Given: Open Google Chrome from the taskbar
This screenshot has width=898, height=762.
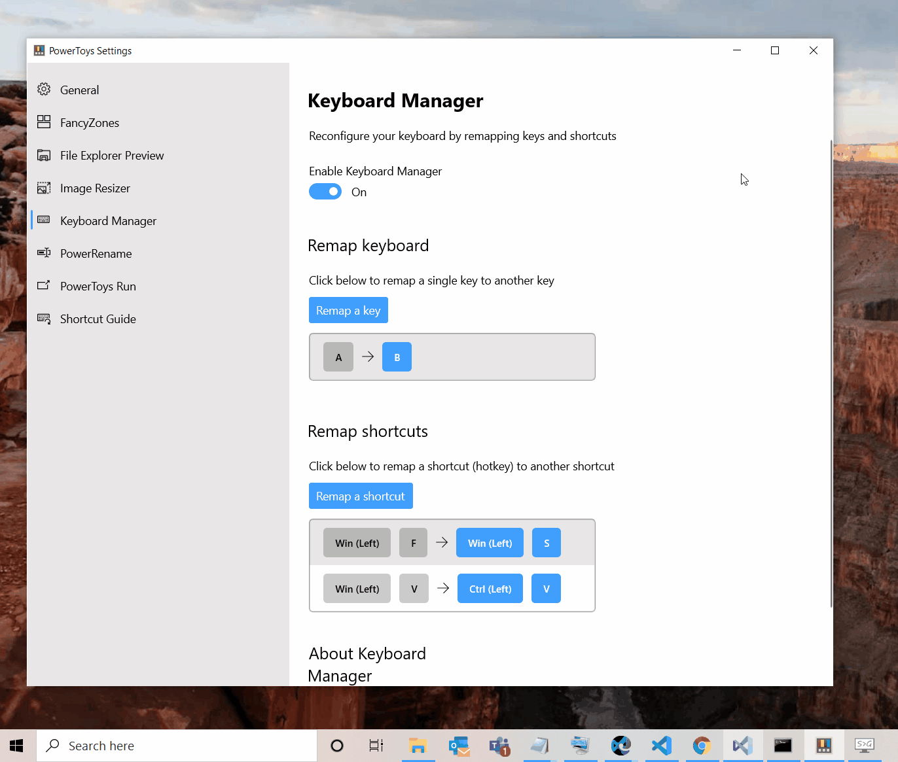Looking at the screenshot, I should (x=702, y=745).
